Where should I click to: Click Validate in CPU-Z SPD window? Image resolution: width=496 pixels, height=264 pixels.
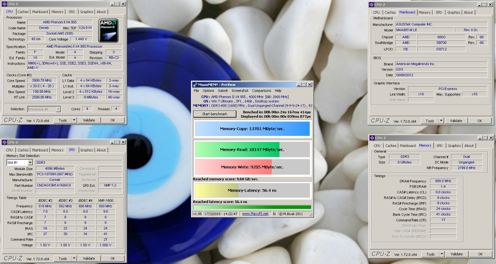[89, 258]
